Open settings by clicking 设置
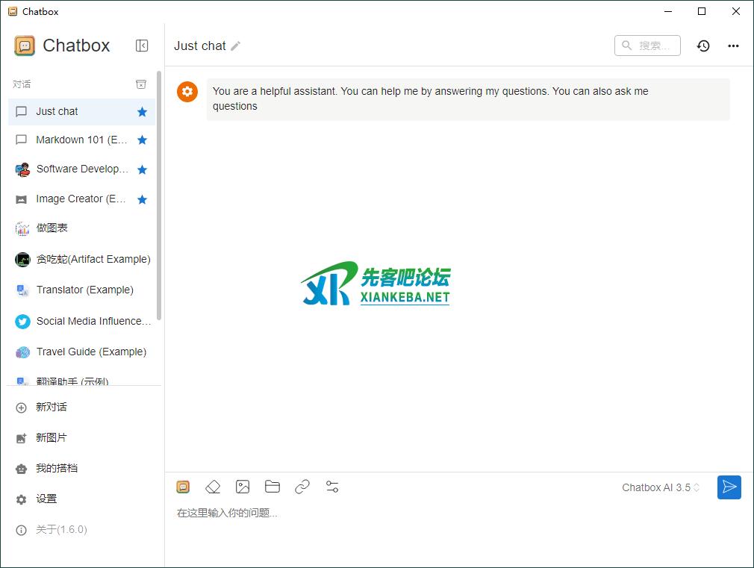The width and height of the screenshot is (754, 568). (46, 499)
